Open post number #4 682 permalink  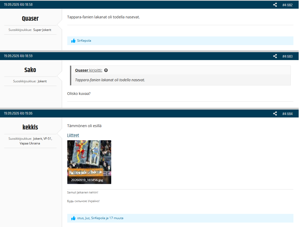click(x=287, y=5)
